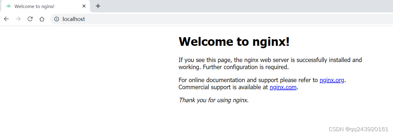
Task: Click the 'Thank you for using nginx.' text
Action: (x=214, y=100)
